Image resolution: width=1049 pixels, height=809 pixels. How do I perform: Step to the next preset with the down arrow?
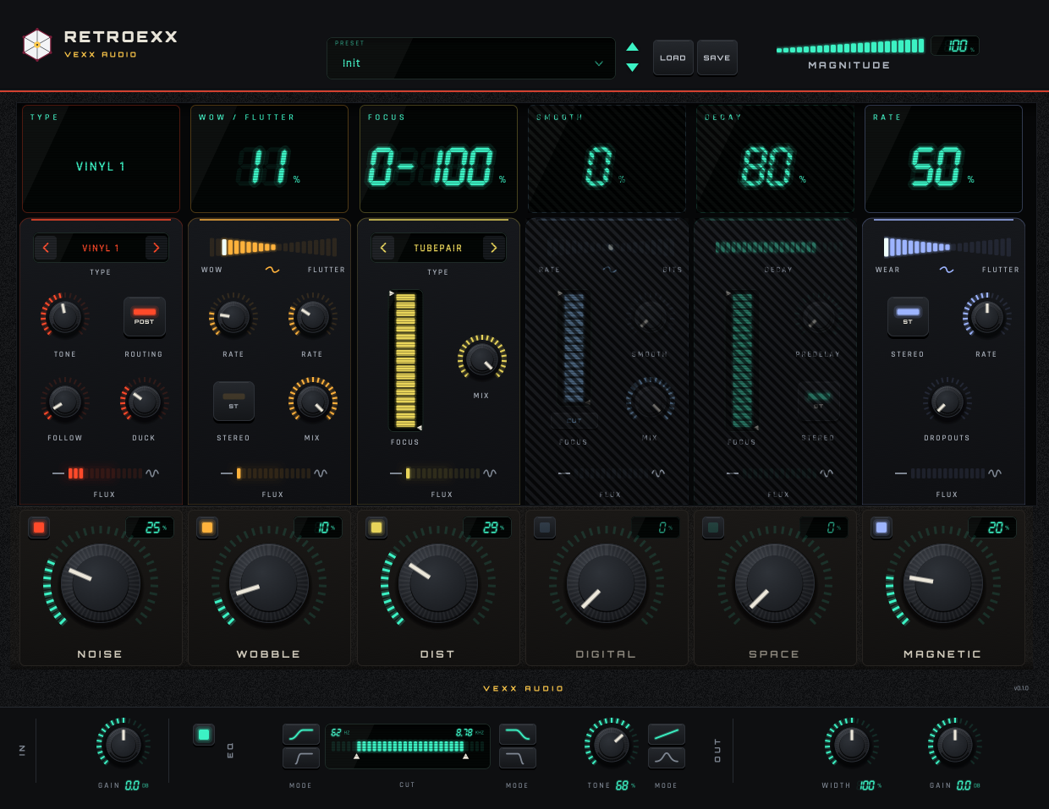(632, 67)
